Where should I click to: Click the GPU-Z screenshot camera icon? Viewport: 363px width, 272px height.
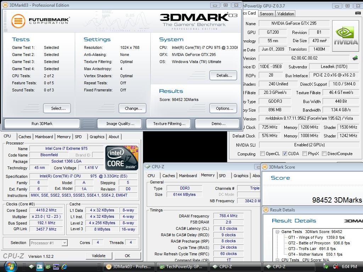pos(358,13)
